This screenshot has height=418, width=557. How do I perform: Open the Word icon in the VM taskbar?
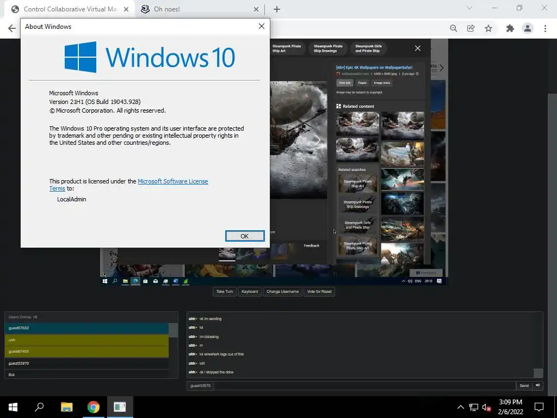pyautogui.click(x=176, y=281)
